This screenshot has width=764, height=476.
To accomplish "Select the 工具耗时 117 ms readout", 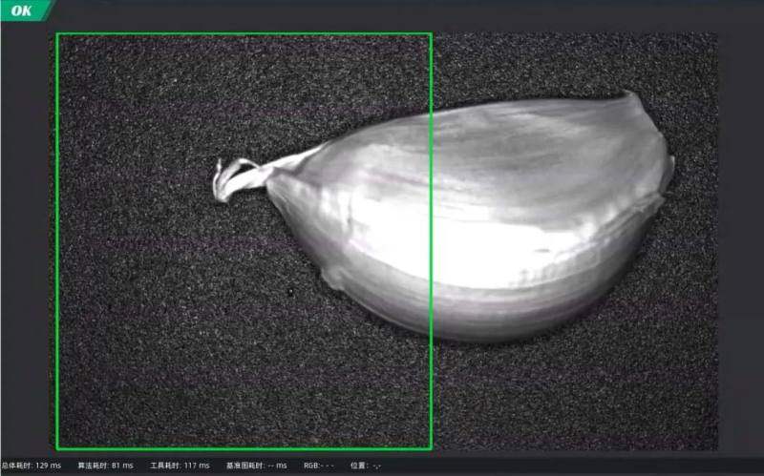I will coord(180,466).
